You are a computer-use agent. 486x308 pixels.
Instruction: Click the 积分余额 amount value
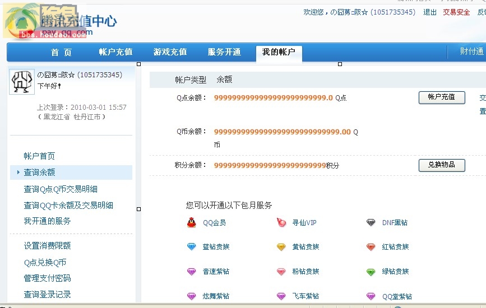[270, 165]
